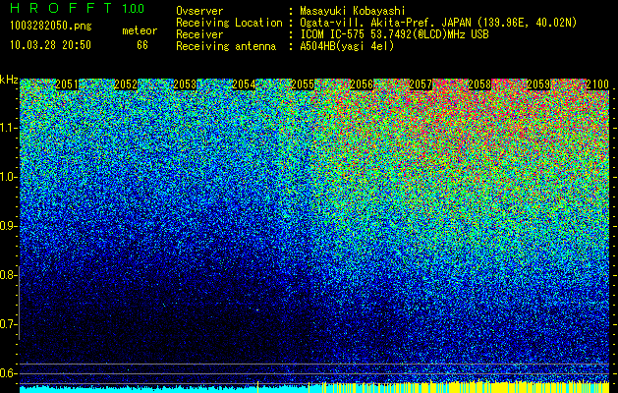Image resolution: width=618 pixels, height=393 pixels.
Task: Click the 2056 time marker
Action: 362,84
